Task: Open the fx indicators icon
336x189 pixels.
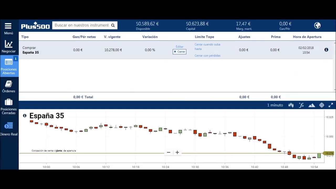Action: click(301, 105)
